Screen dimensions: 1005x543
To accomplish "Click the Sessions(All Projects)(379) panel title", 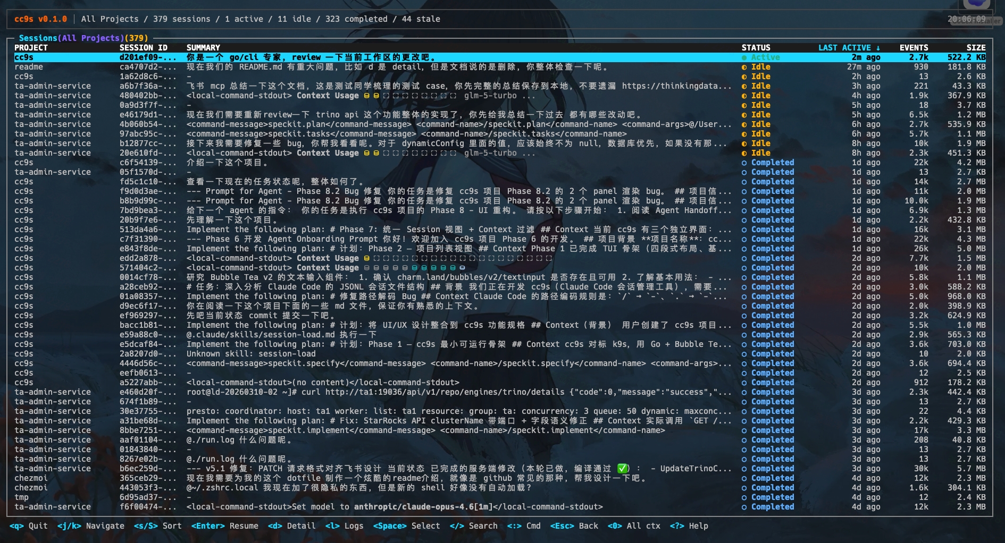I will [83, 38].
